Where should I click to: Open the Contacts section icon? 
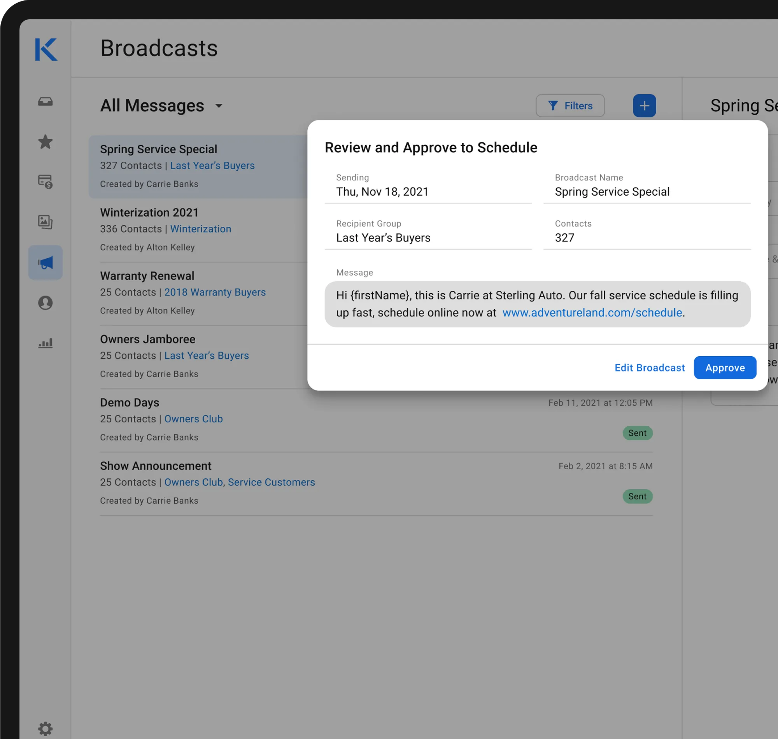(x=45, y=303)
